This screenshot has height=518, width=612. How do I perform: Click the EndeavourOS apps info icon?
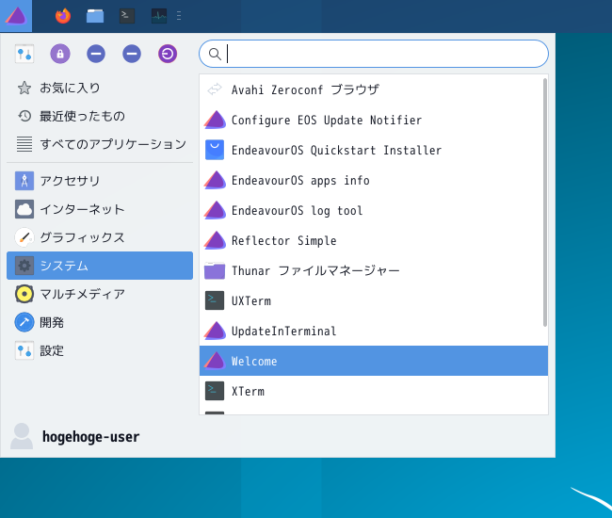coord(215,180)
